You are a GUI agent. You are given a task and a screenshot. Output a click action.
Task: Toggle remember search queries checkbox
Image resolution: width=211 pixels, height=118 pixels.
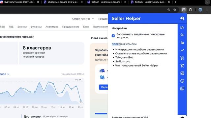pos(113,36)
